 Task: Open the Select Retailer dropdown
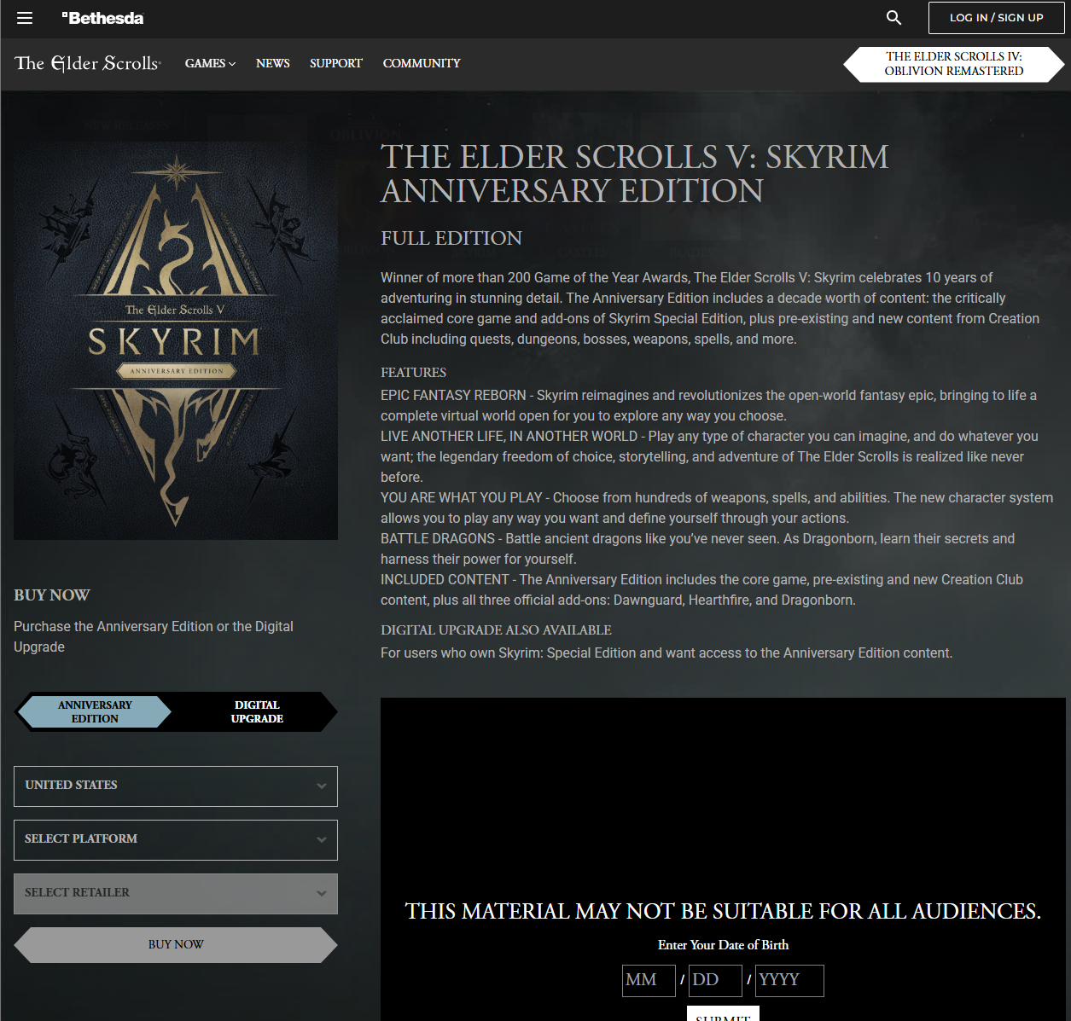click(x=176, y=894)
